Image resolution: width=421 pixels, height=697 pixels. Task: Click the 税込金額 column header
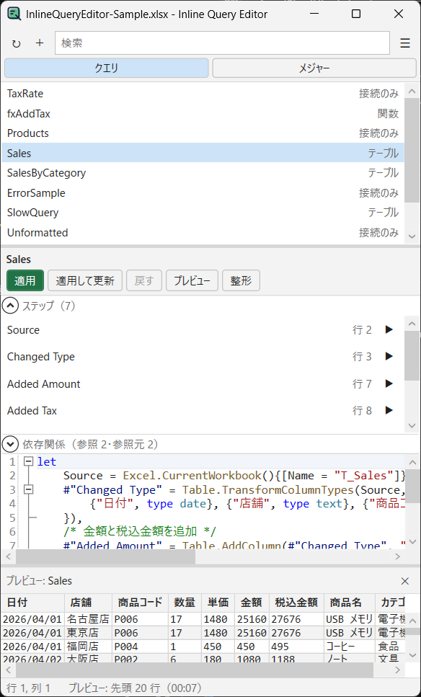coord(296,603)
